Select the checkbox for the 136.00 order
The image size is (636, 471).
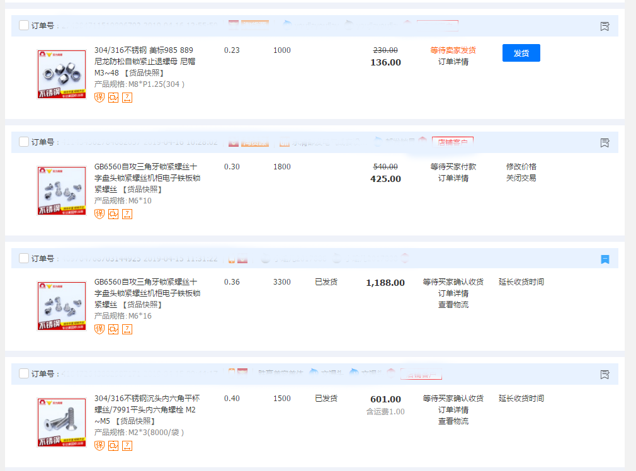(24, 26)
